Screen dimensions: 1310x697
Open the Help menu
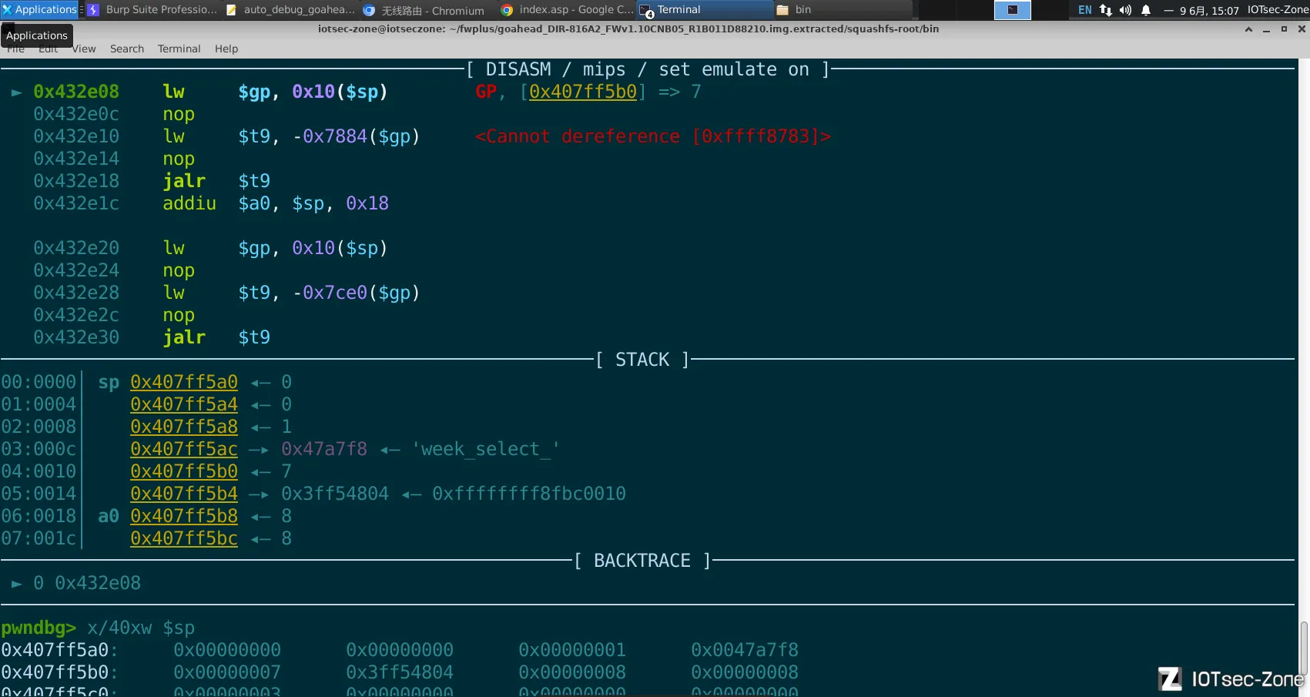click(226, 49)
